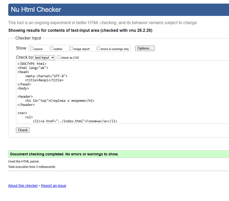This screenshot has height=201, width=229.
Task: Enable errors & warnings only filter
Action: (x=98, y=48)
